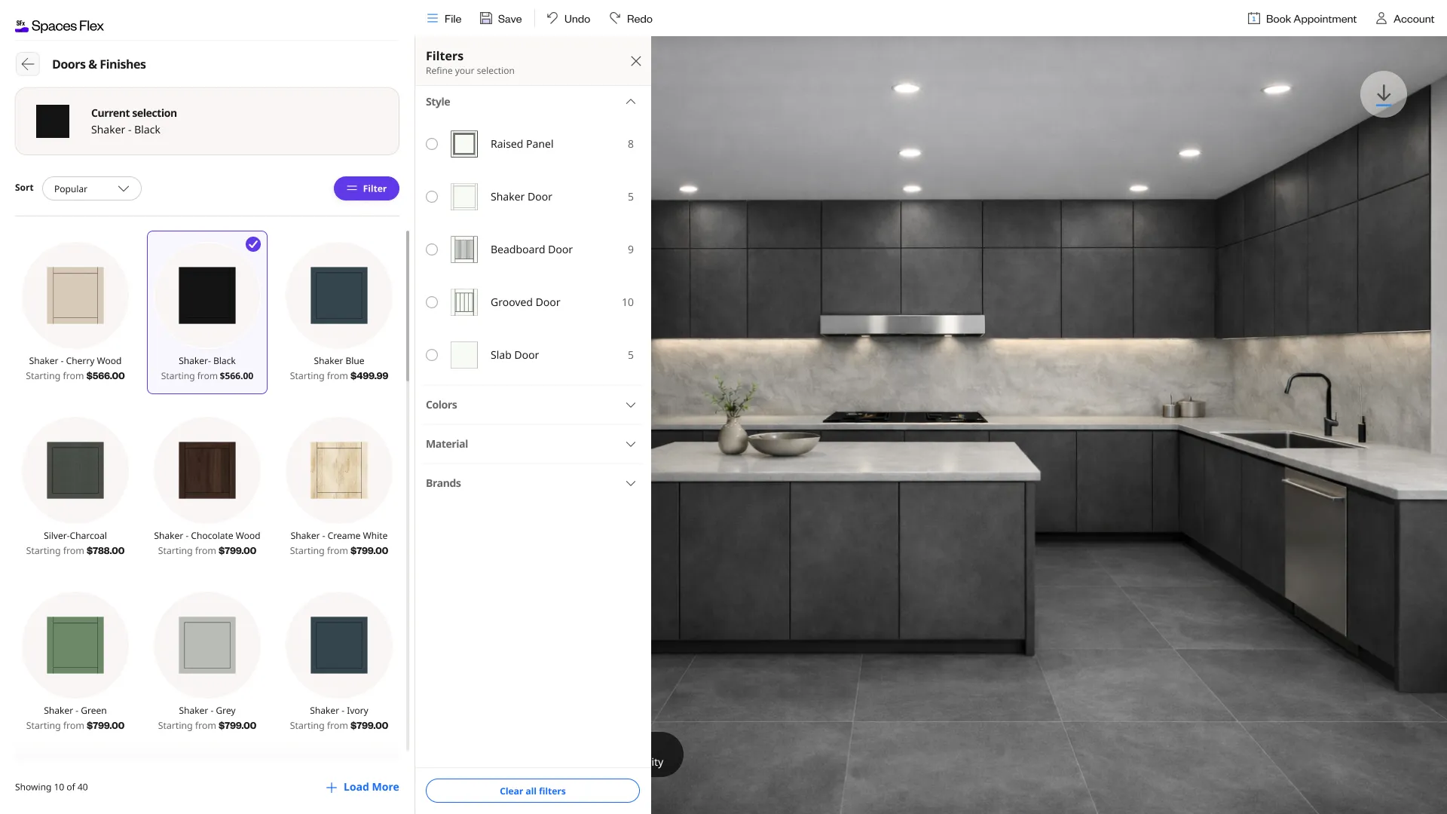Select the Shaker Door radio button
The image size is (1447, 814).
pyautogui.click(x=432, y=197)
